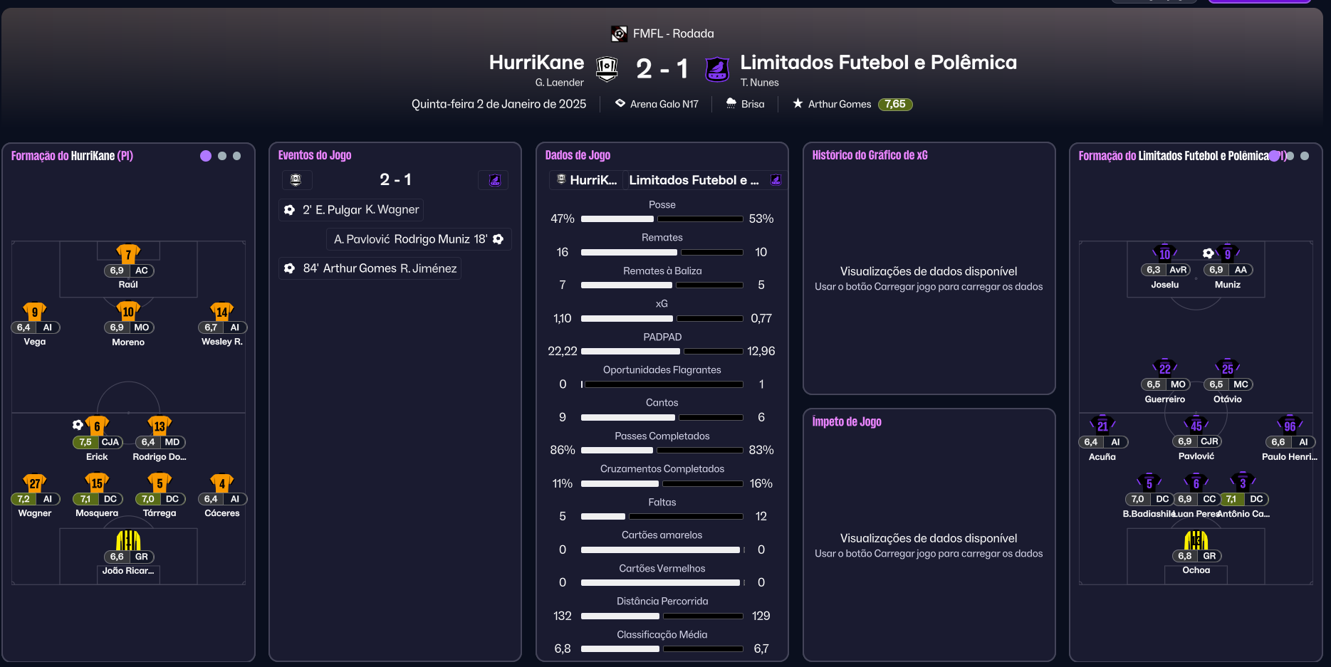This screenshot has height=667, width=1331.
Task: Click the purple Limitados crest in the header
Action: coord(716,69)
